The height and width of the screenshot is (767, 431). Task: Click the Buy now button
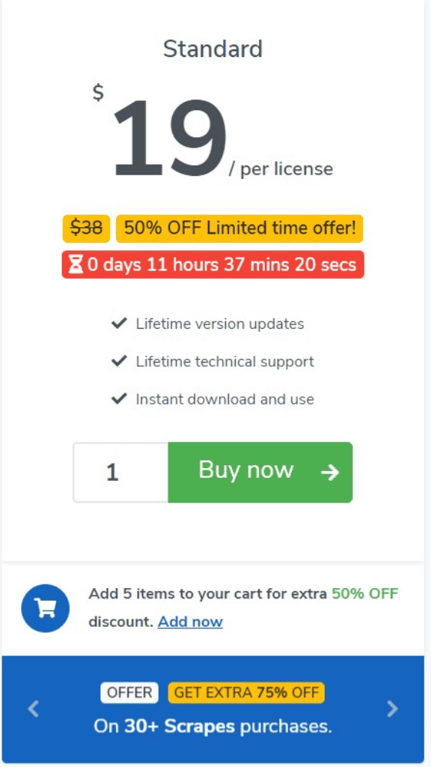click(260, 472)
